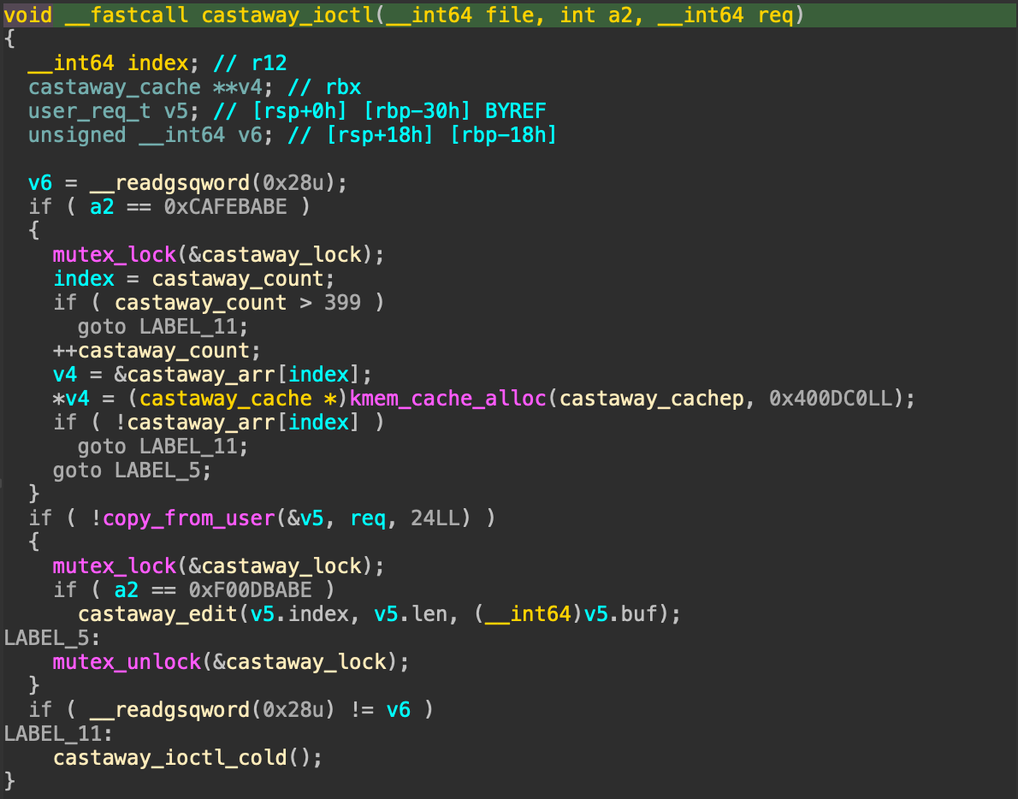
Task: Click the 'LABEL_5:' label line
Action: (x=52, y=637)
